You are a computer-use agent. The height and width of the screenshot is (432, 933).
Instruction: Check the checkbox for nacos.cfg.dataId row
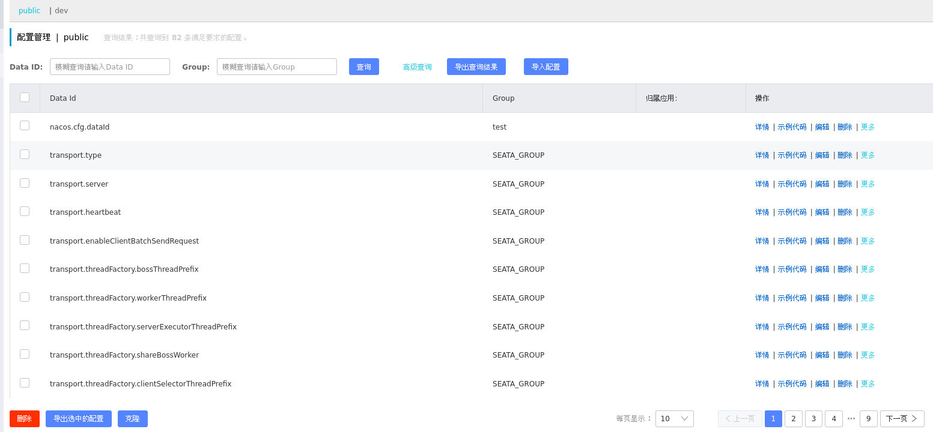[x=25, y=125]
